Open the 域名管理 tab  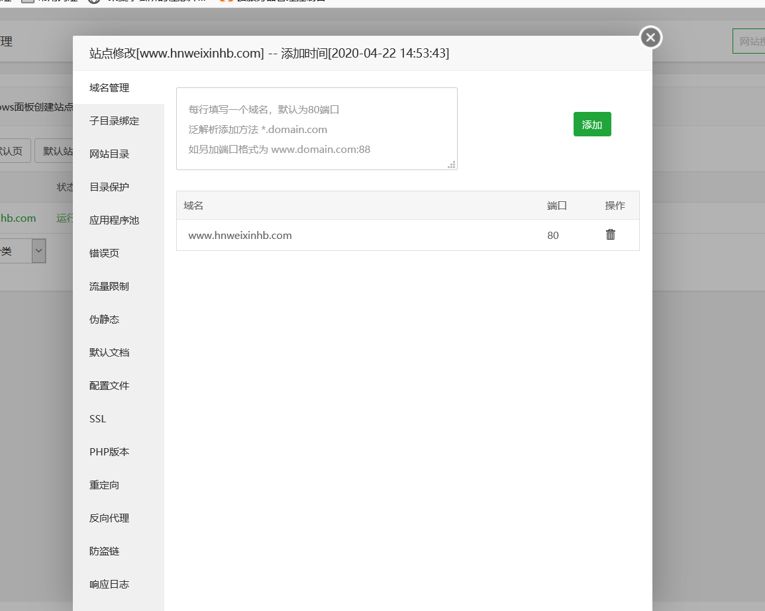coord(119,88)
